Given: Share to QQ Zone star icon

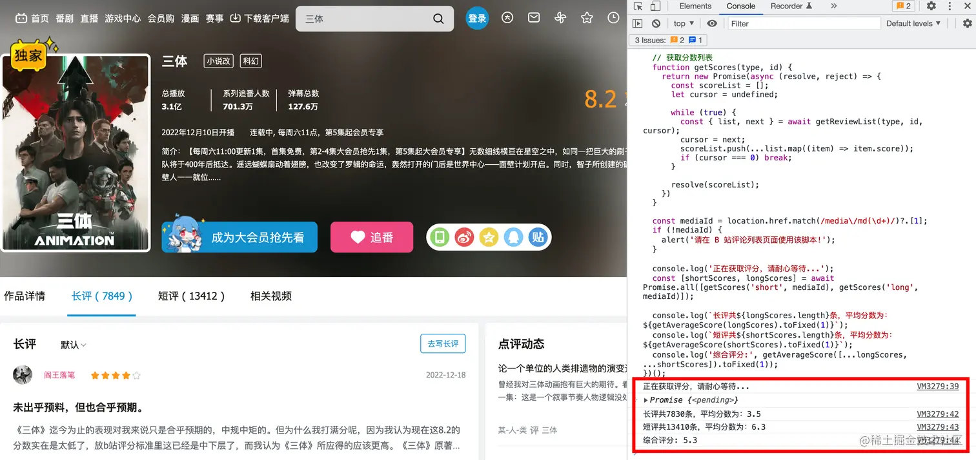Looking at the screenshot, I should [489, 237].
